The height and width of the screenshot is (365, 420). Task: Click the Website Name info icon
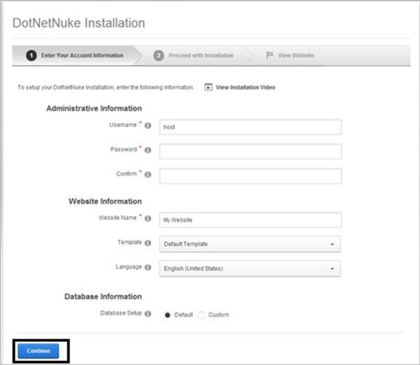tap(148, 218)
